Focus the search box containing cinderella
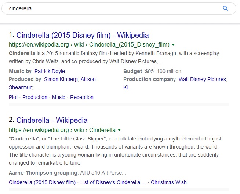The height and width of the screenshot is (194, 240). 119,8
